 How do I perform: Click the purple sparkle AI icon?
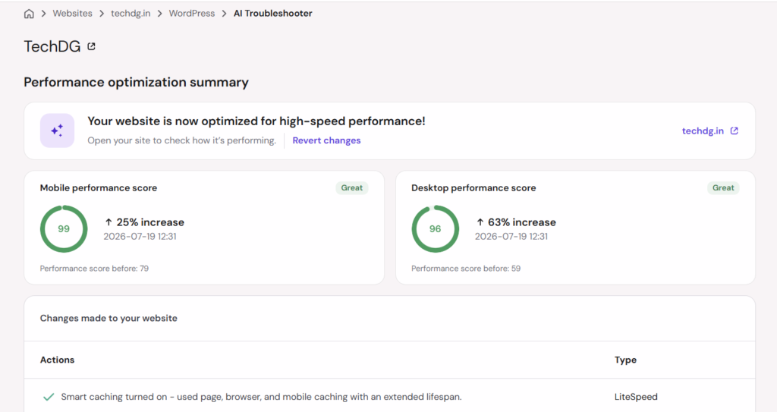(x=57, y=131)
